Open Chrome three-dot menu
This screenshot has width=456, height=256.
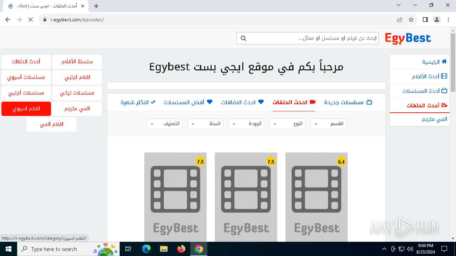click(x=448, y=20)
